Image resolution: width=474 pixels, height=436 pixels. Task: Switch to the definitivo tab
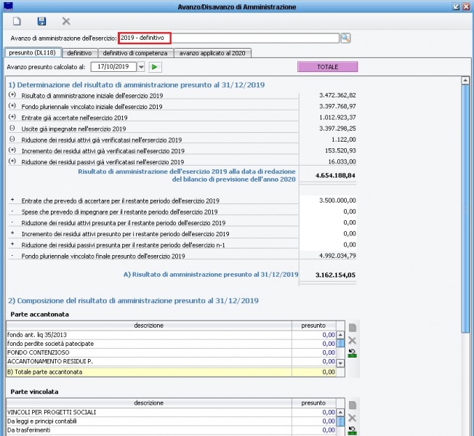pyautogui.click(x=79, y=53)
